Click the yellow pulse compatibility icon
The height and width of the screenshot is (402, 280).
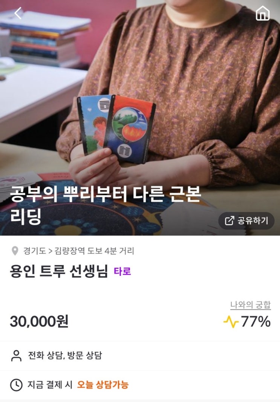[231, 321]
